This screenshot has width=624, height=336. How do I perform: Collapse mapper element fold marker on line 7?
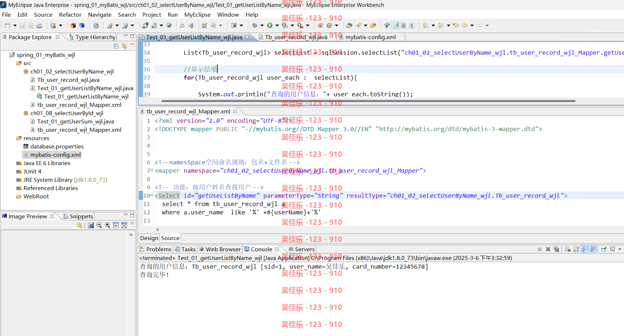[152, 170]
